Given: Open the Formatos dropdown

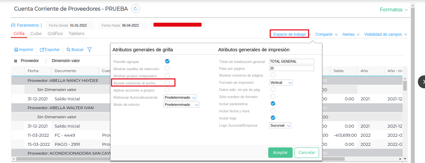Looking at the screenshot, I should click(x=394, y=10).
